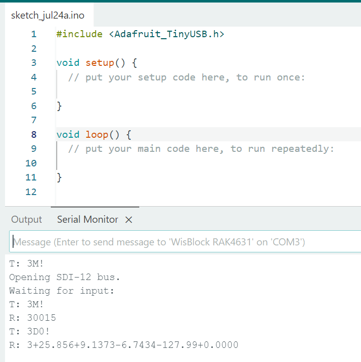Image resolution: width=361 pixels, height=362 pixels.
Task: Switch to the Output tab
Action: pos(27,220)
